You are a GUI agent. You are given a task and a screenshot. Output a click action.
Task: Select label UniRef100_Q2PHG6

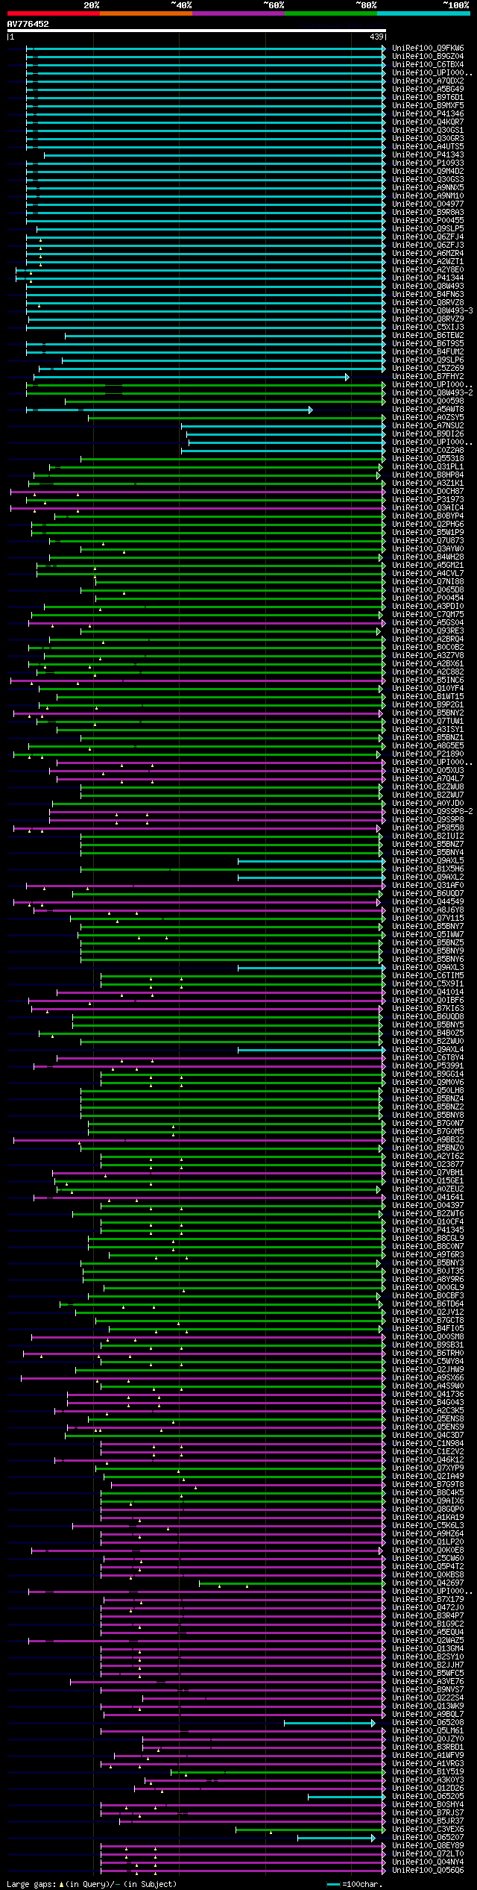[x=428, y=524]
